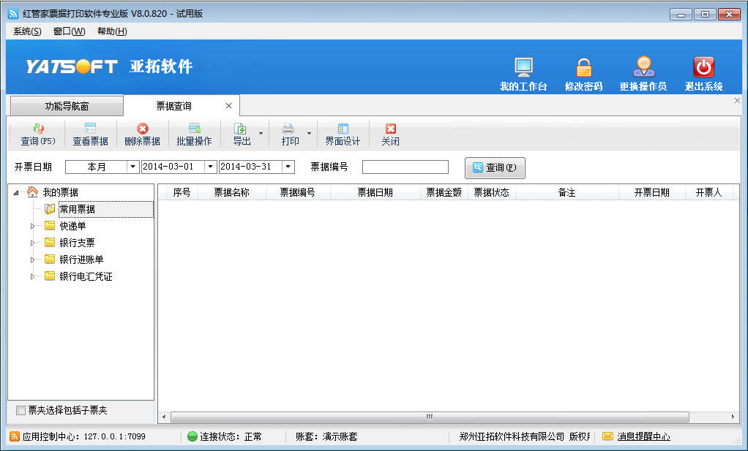The image size is (748, 451).
Task: Click the 票据名称 column header
Action: click(232, 192)
